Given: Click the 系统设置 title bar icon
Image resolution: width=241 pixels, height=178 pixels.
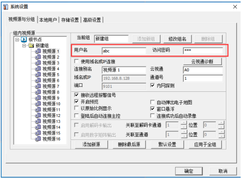Looking at the screenshot, I should pyautogui.click(x=5, y=7).
